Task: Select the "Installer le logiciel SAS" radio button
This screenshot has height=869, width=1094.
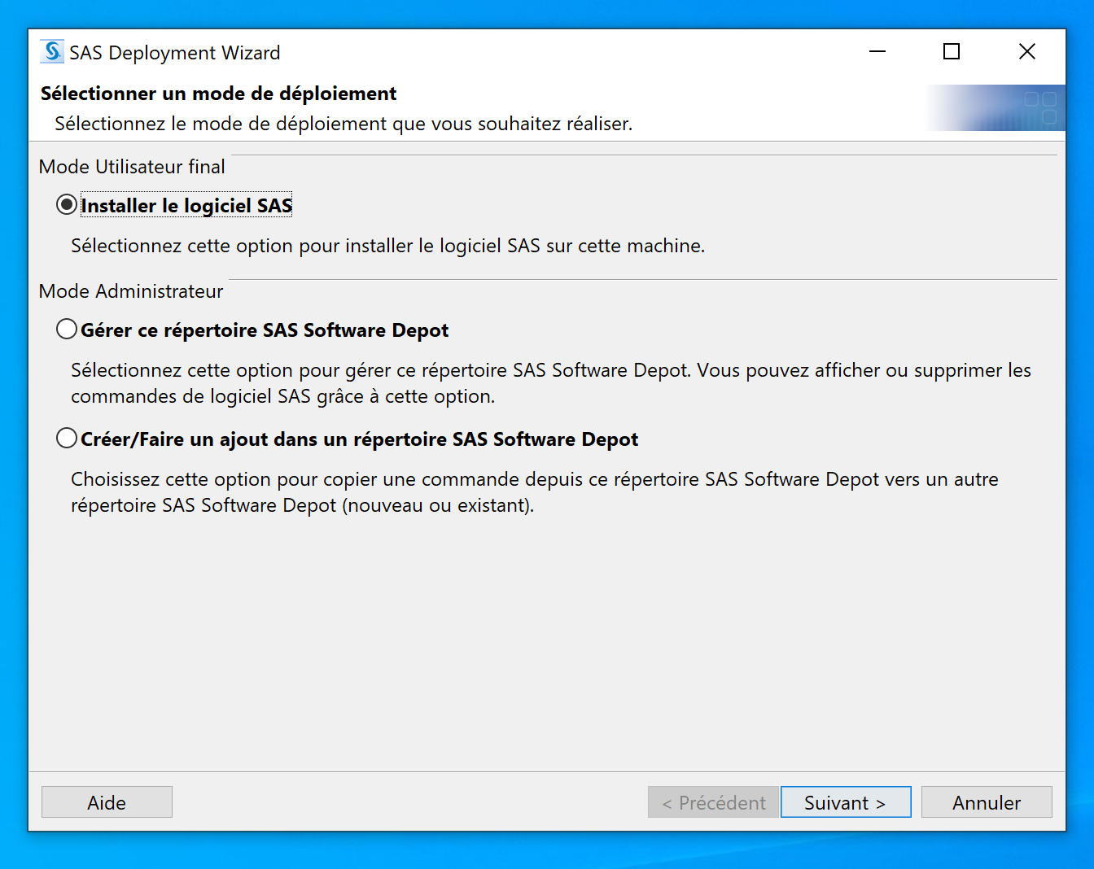Action: coord(67,205)
